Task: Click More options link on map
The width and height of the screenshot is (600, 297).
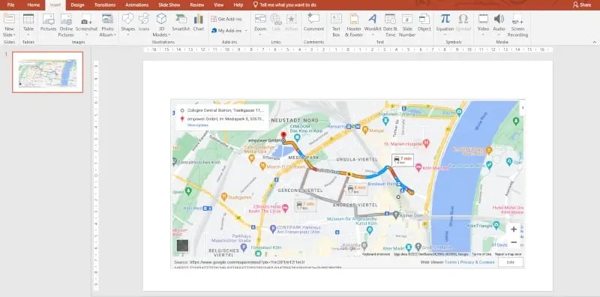Action: click(x=197, y=125)
